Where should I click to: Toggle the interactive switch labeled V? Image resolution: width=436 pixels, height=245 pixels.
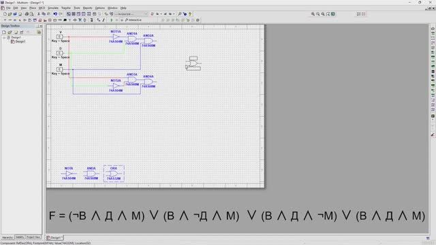point(60,37)
